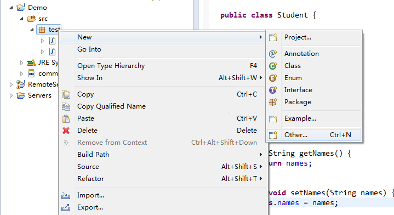
Task: Expand the Servers folder in the tree
Action: 11,95
